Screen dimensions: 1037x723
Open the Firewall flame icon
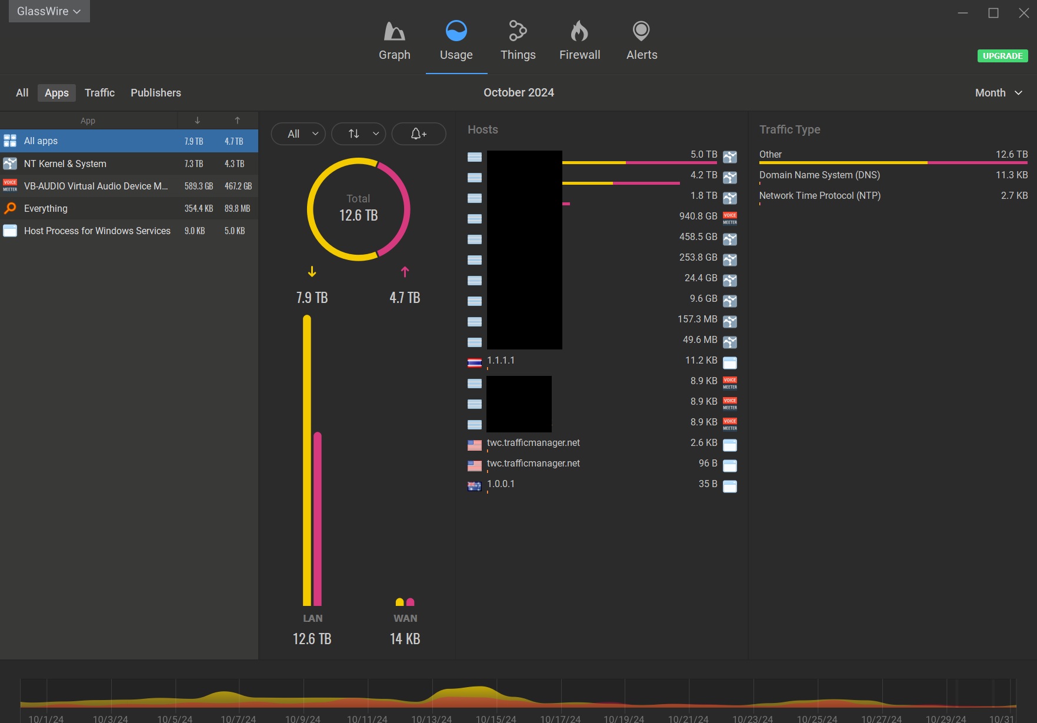coord(579,32)
